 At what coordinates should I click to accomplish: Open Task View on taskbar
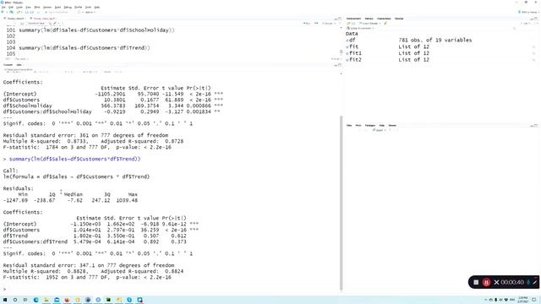coord(25,300)
